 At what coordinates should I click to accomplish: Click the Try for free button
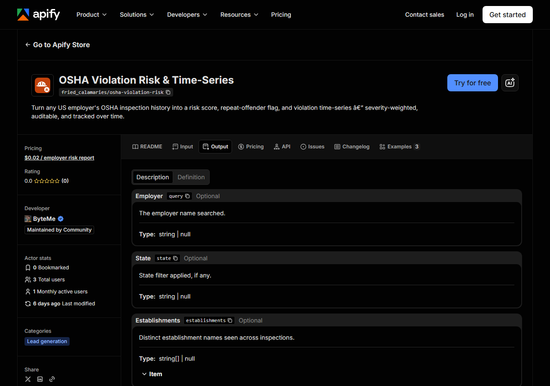point(473,83)
